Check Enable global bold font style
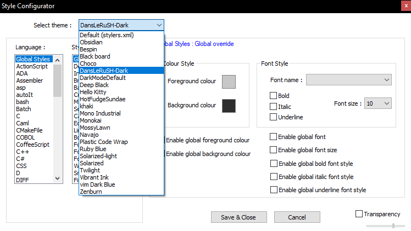The width and height of the screenshot is (411, 231). point(274,163)
